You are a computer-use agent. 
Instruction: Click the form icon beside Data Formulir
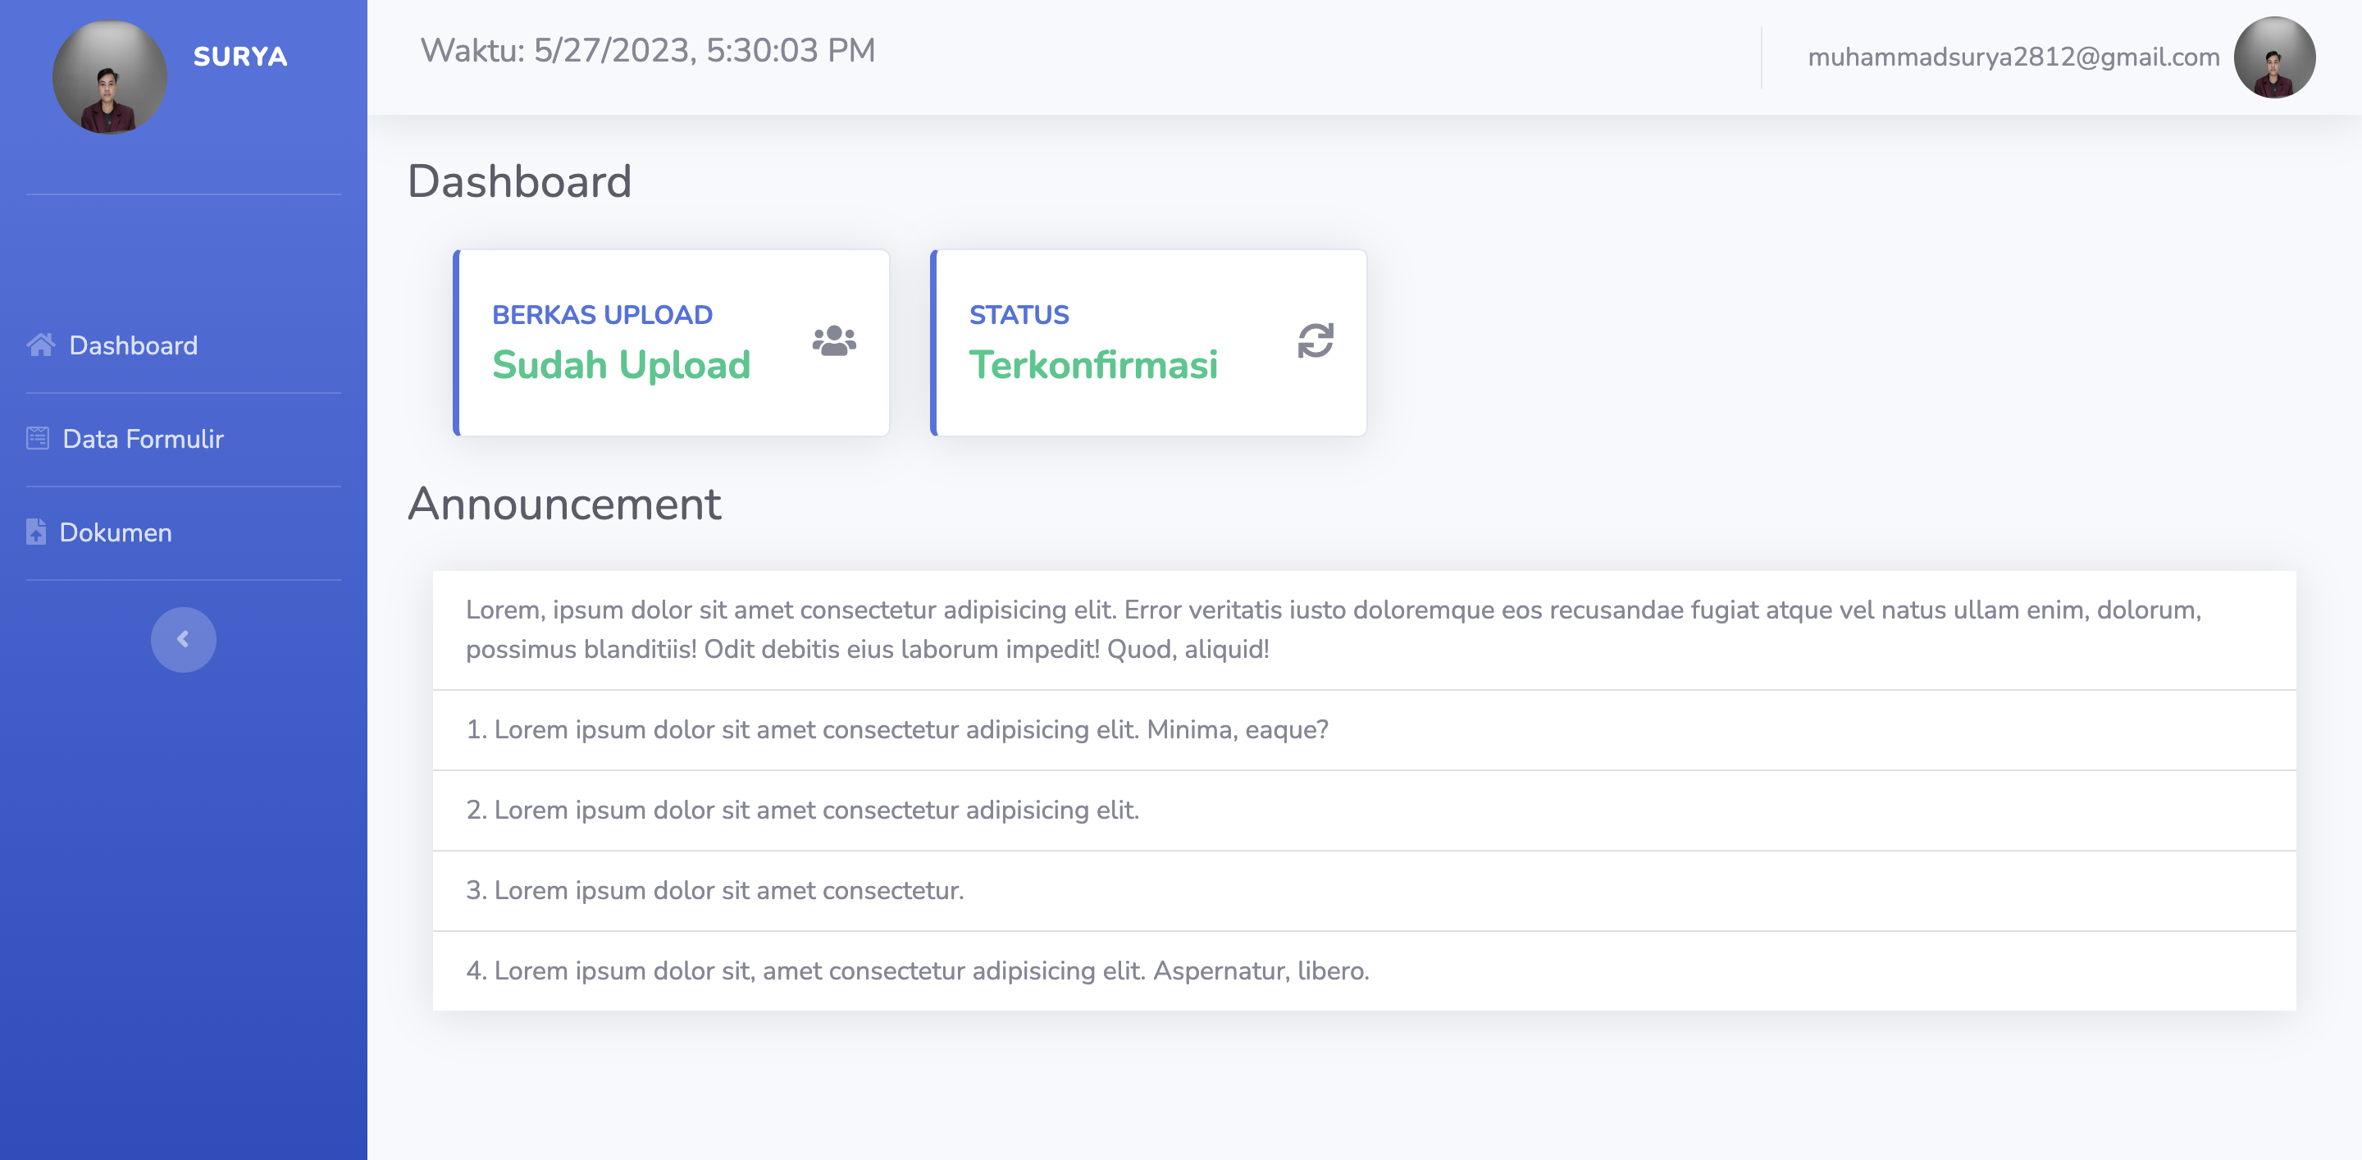pyautogui.click(x=38, y=438)
